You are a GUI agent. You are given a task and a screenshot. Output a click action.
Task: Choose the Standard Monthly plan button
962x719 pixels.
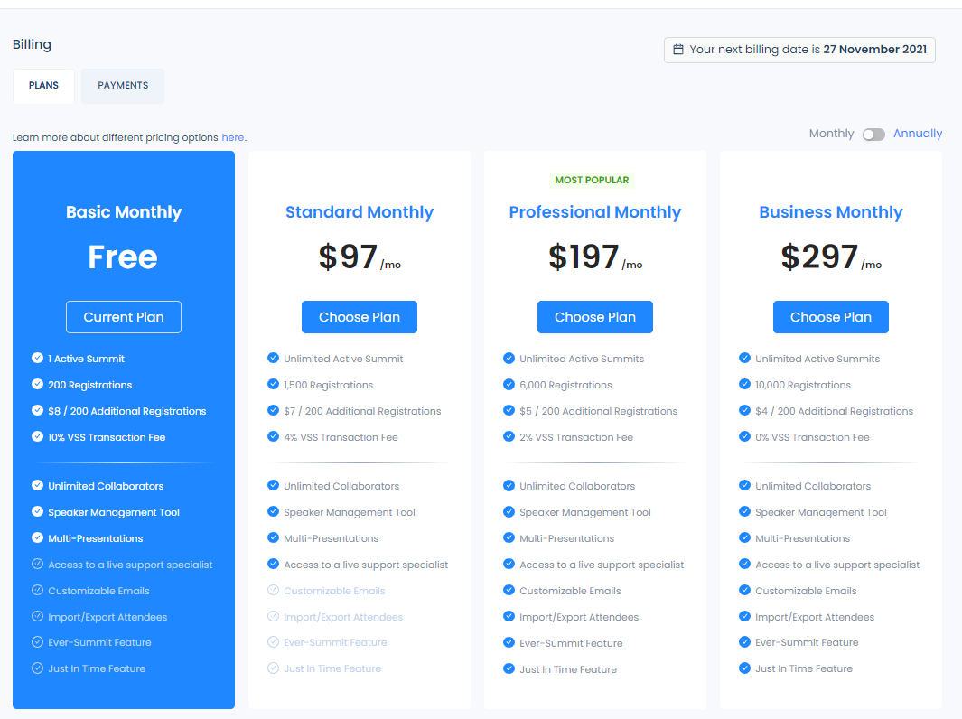(359, 316)
